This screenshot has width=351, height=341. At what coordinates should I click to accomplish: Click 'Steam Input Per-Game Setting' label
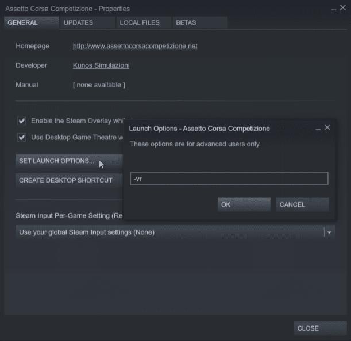pyautogui.click(x=69, y=216)
